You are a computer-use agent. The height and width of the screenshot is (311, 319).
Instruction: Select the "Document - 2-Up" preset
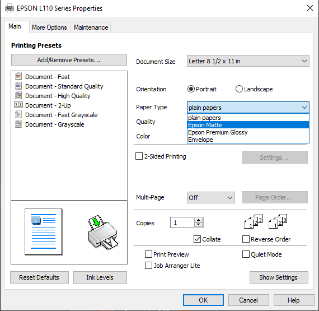[x=48, y=105]
